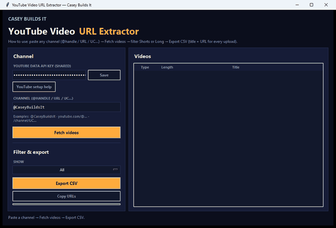Sort by the Length column header

coord(167,67)
